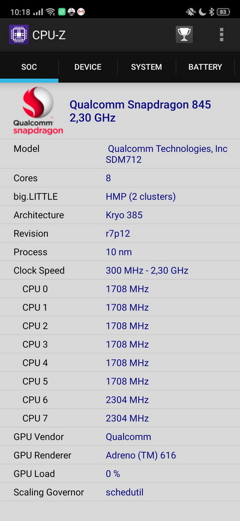Screen dimensions: 240x521
Task: Tap the Gmail notification icon
Action: (x=81, y=12)
